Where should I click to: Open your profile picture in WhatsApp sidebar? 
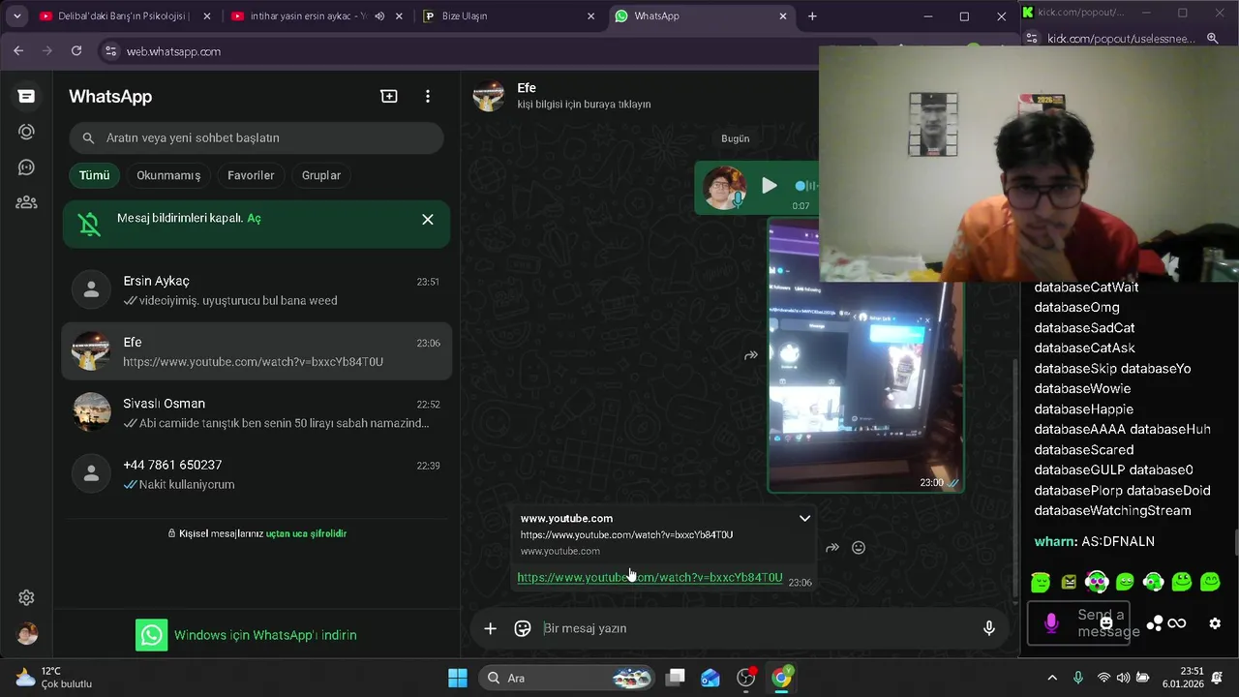(x=27, y=633)
